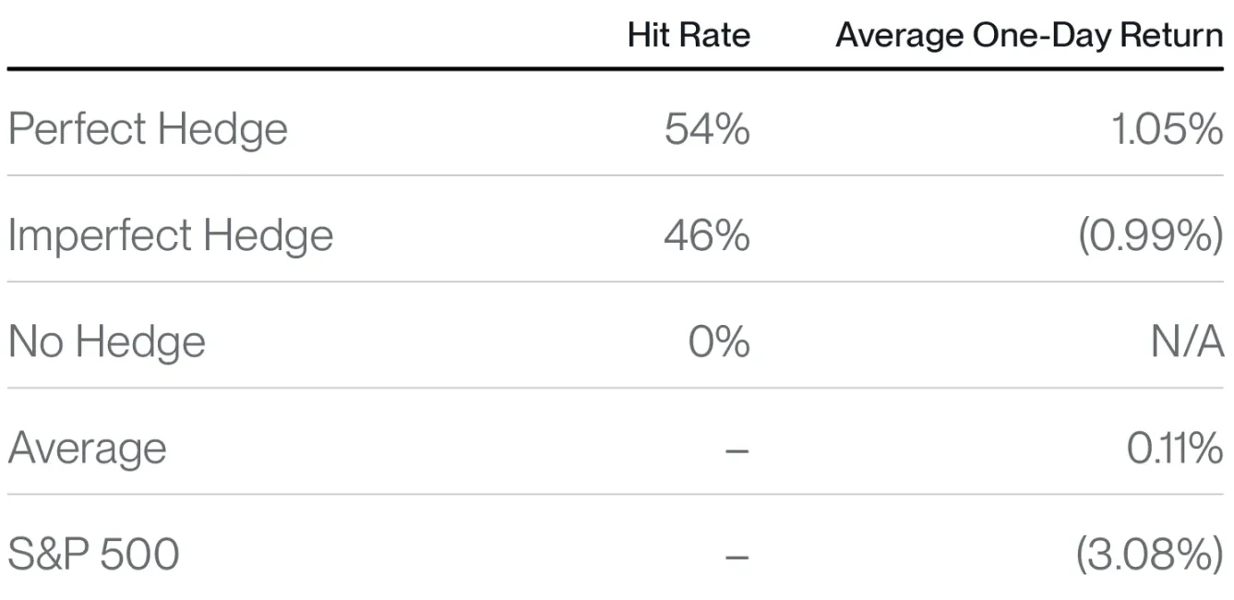The height and width of the screenshot is (600, 1234).
Task: Click the (0.99%) return value
Action: point(1150,235)
